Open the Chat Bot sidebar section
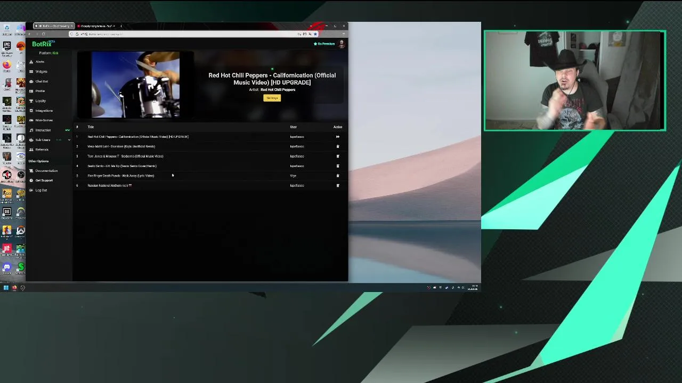Screen dimensions: 682x383 (39, 81)
